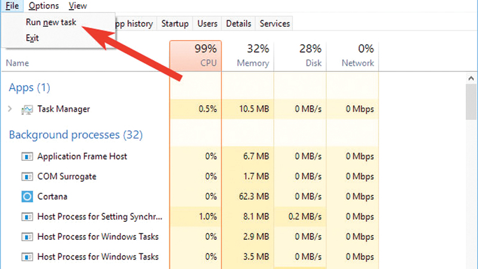The width and height of the screenshot is (478, 269).
Task: Open the View menu
Action: (78, 6)
